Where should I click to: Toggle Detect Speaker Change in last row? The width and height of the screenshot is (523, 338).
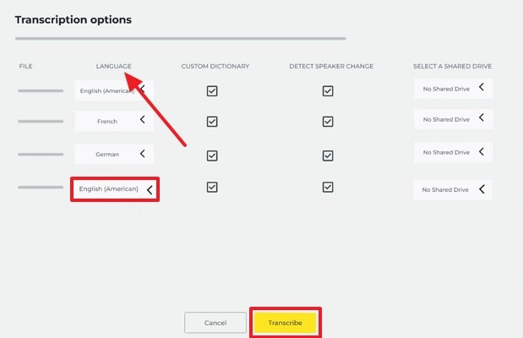click(329, 188)
